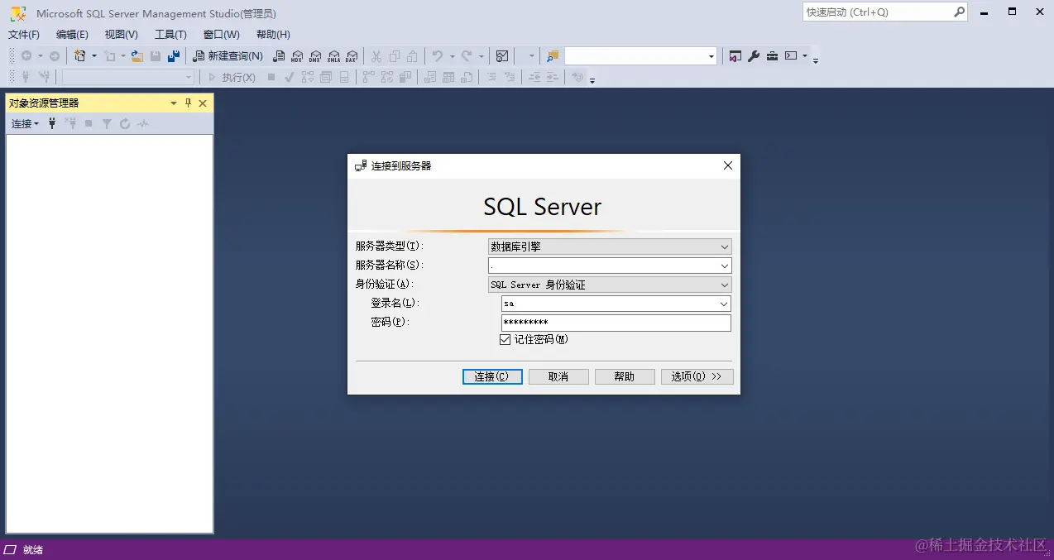
Task: Pin the 对象资源管理器 panel with pushpin icon
Action: (x=188, y=103)
